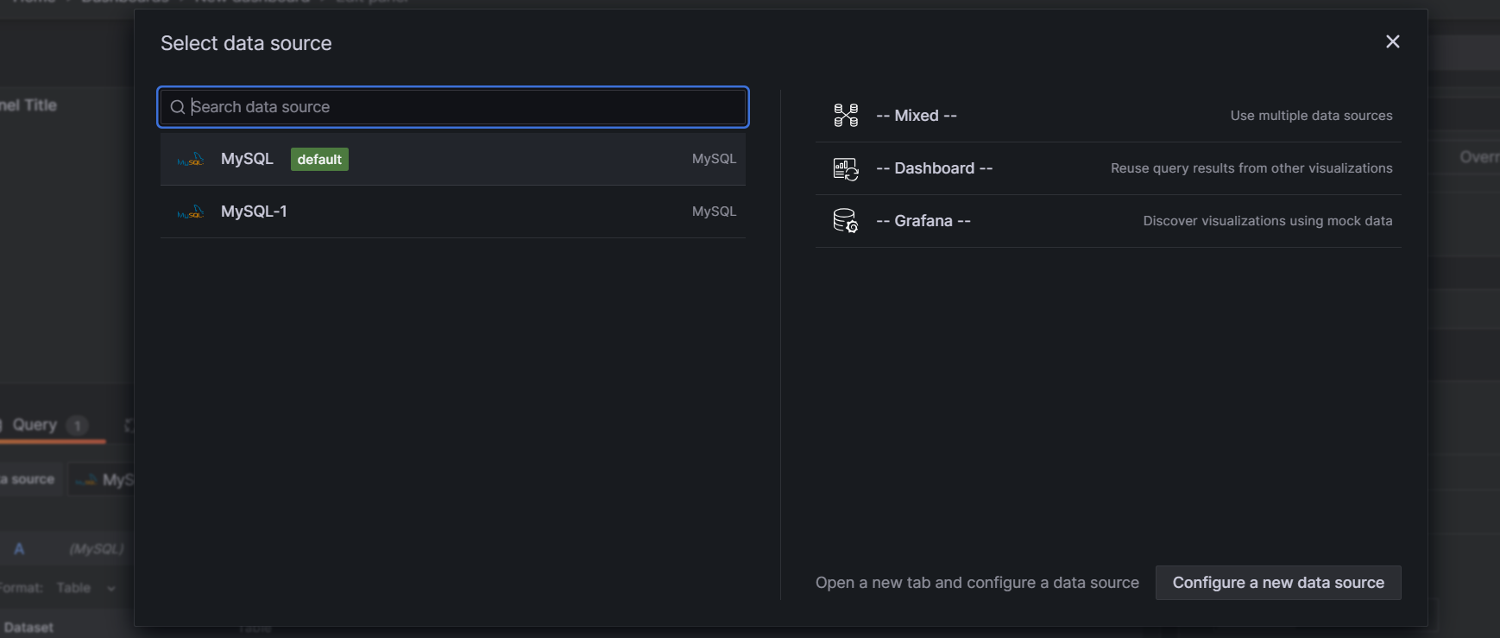Screen dimensions: 1500x638
Task: Focus the Search data source field
Action: [x=453, y=107]
